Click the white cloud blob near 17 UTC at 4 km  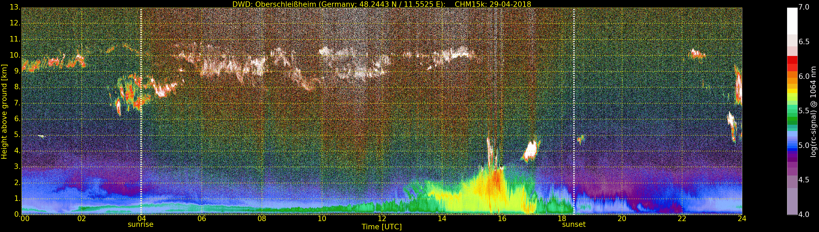click(531, 151)
